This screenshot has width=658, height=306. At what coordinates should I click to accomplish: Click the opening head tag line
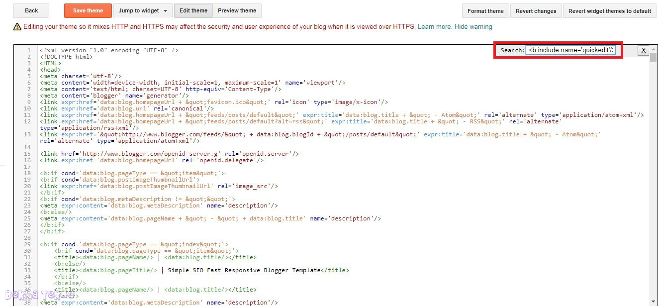point(50,70)
